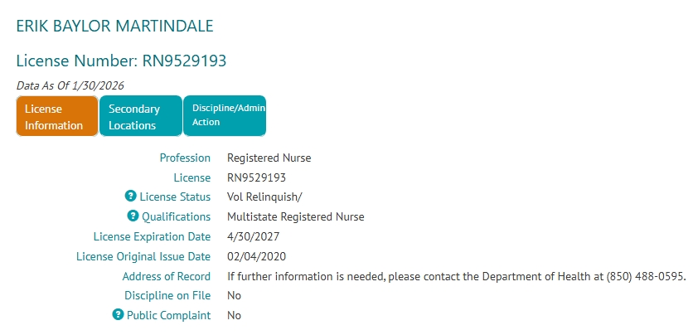Click the Department of Health contact text

point(457,276)
